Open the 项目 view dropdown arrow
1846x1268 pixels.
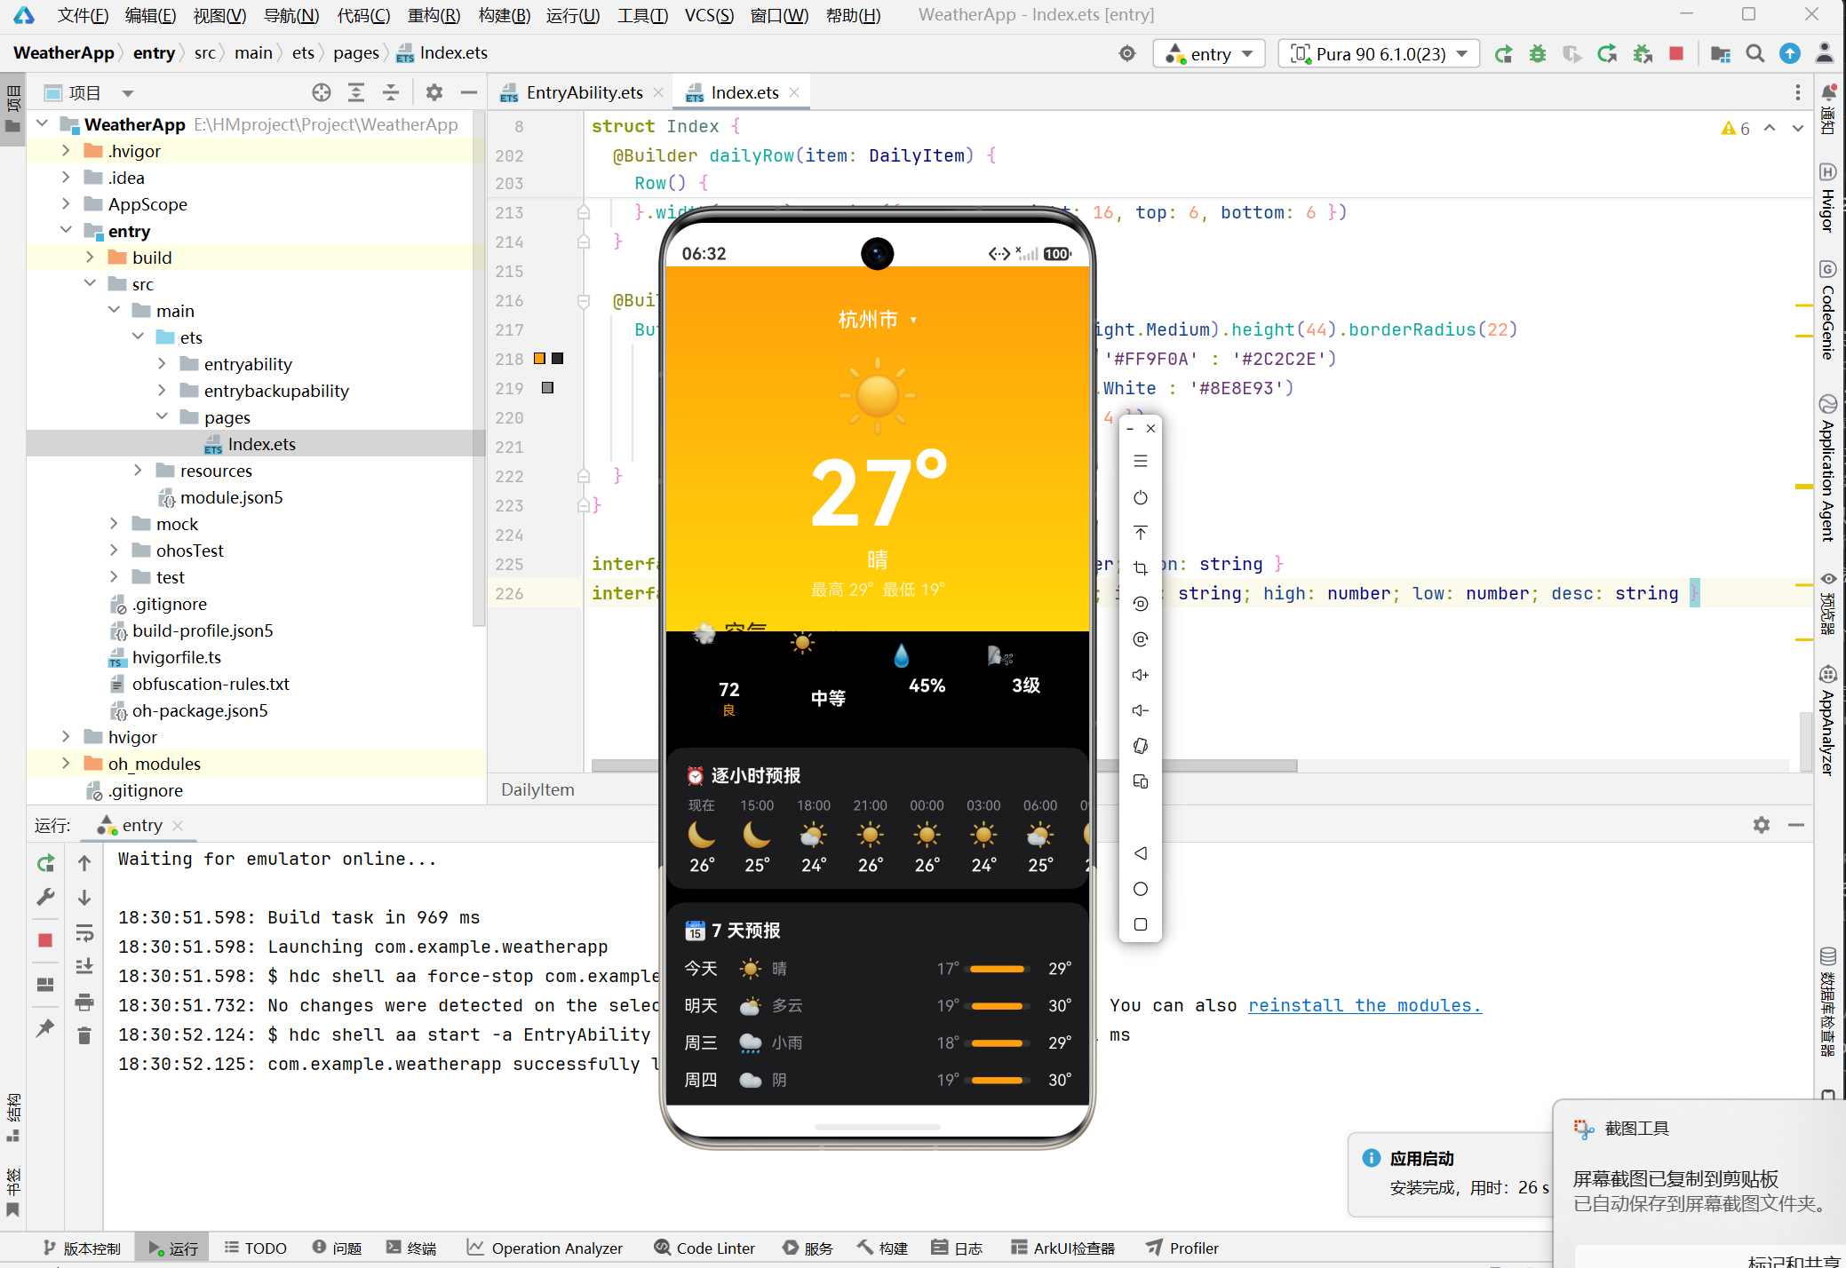pyautogui.click(x=128, y=93)
